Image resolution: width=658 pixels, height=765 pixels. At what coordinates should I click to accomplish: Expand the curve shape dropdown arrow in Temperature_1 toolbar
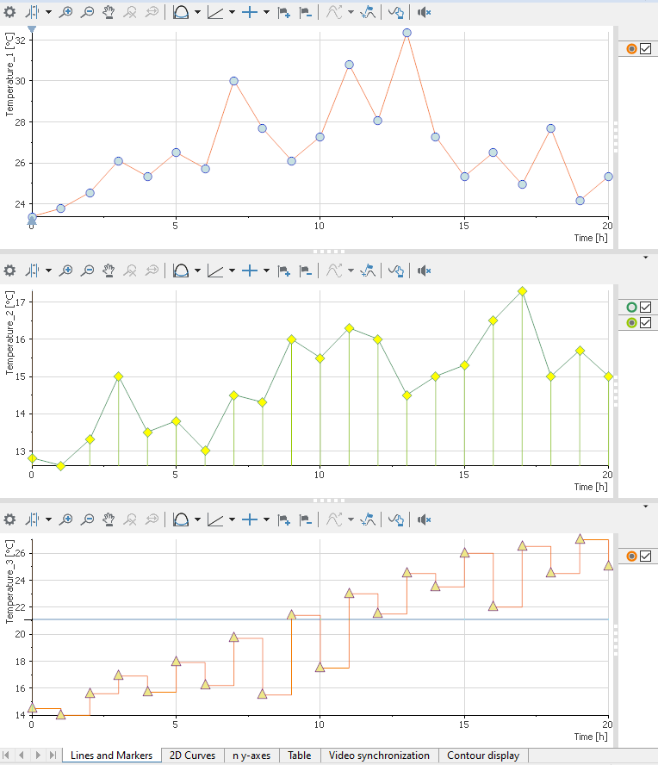(x=198, y=13)
